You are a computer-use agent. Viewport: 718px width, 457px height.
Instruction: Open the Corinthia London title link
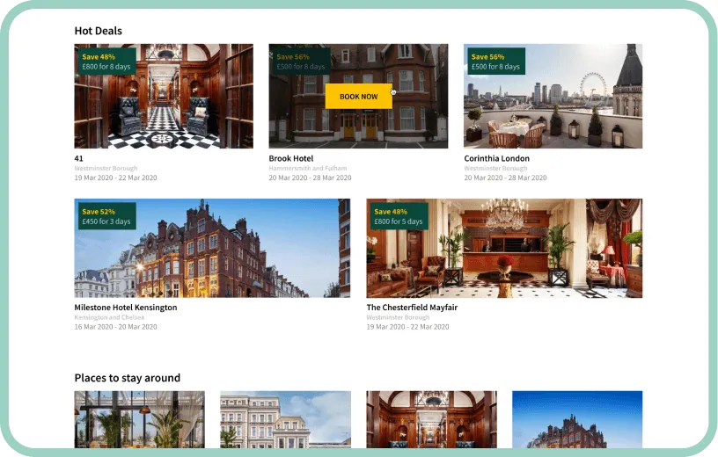click(x=496, y=158)
